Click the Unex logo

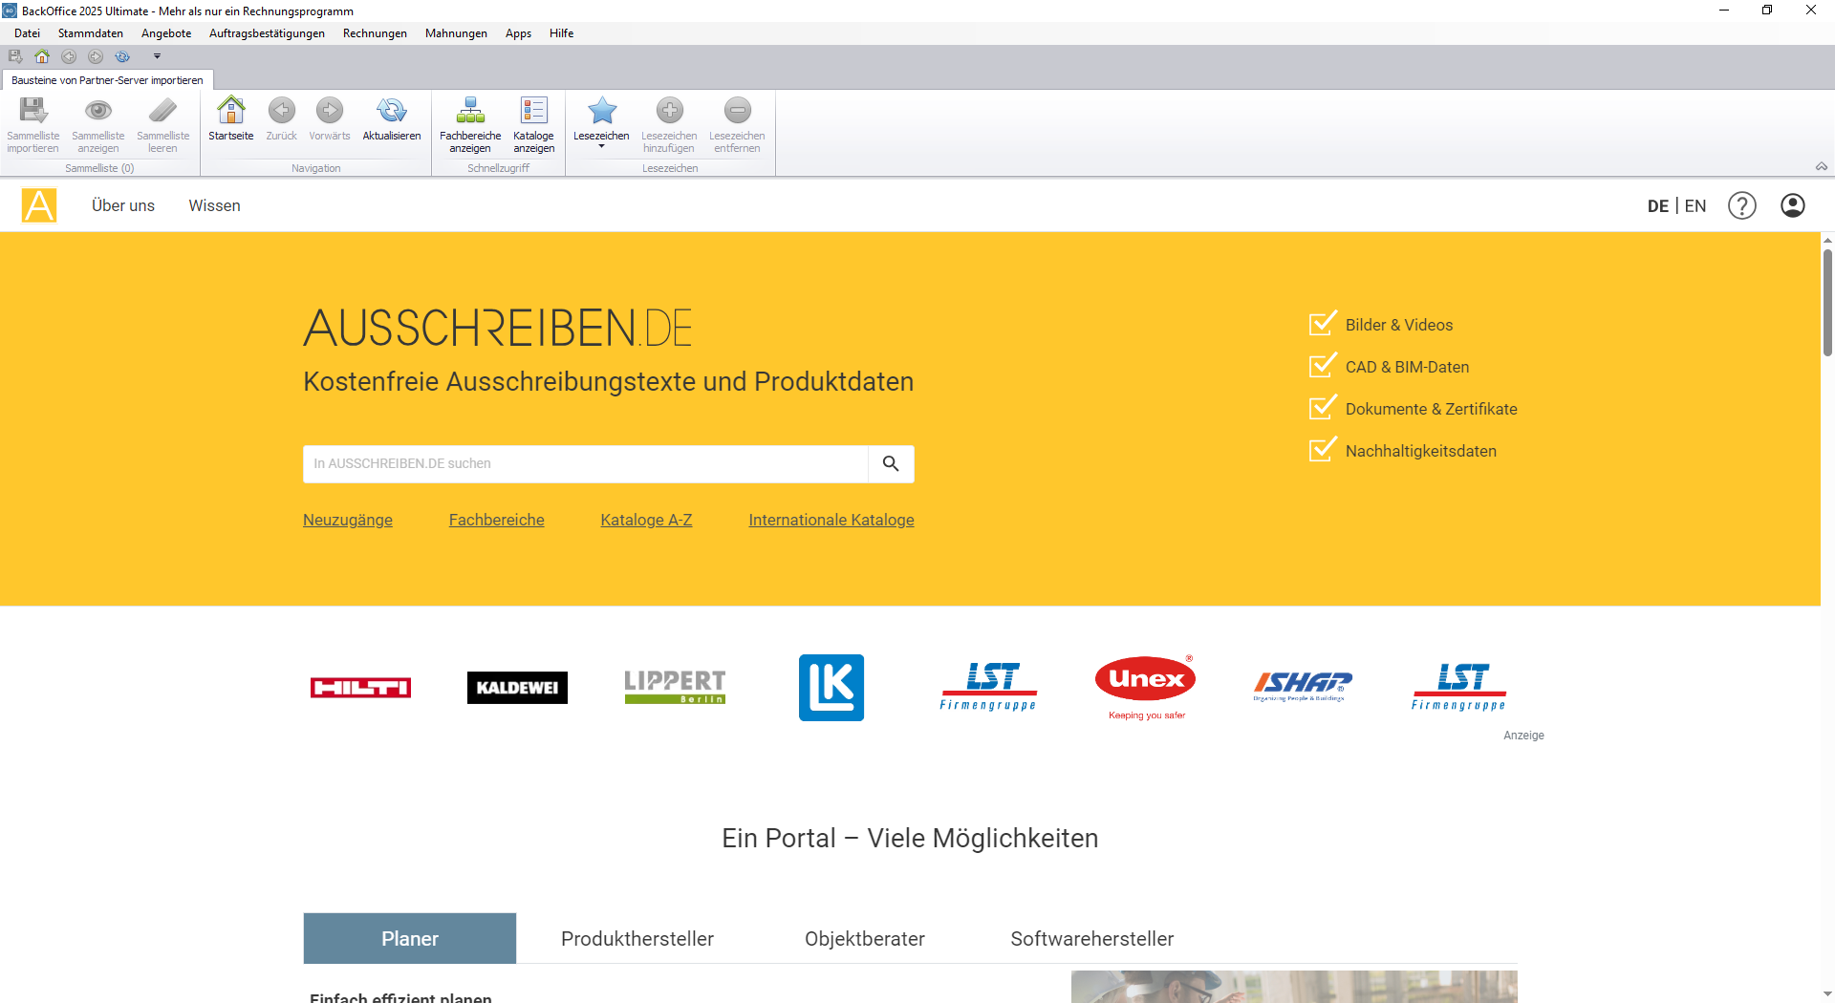[1146, 688]
